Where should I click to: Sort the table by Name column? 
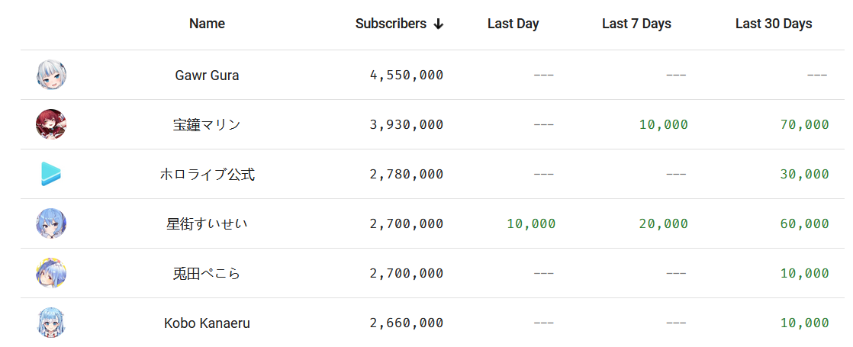[207, 24]
